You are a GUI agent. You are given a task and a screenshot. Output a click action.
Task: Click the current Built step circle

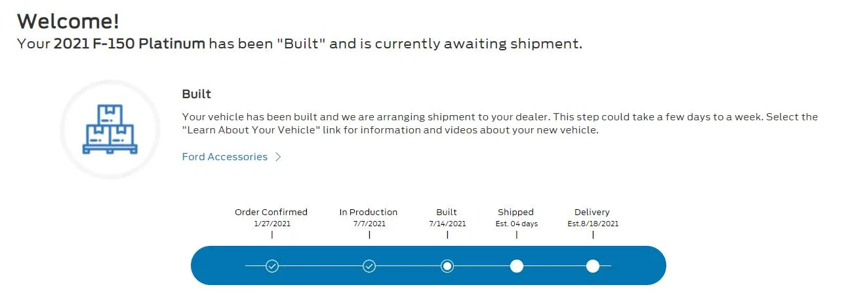[447, 266]
